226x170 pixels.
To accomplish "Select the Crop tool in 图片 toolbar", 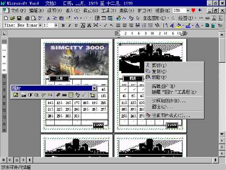I will tap(58, 95).
